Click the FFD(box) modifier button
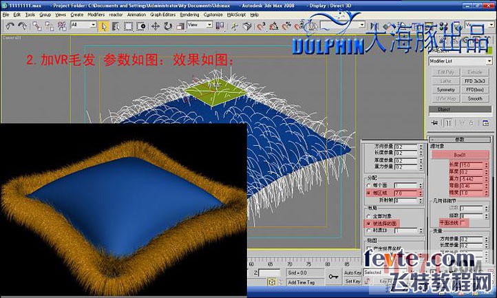 tap(474, 90)
